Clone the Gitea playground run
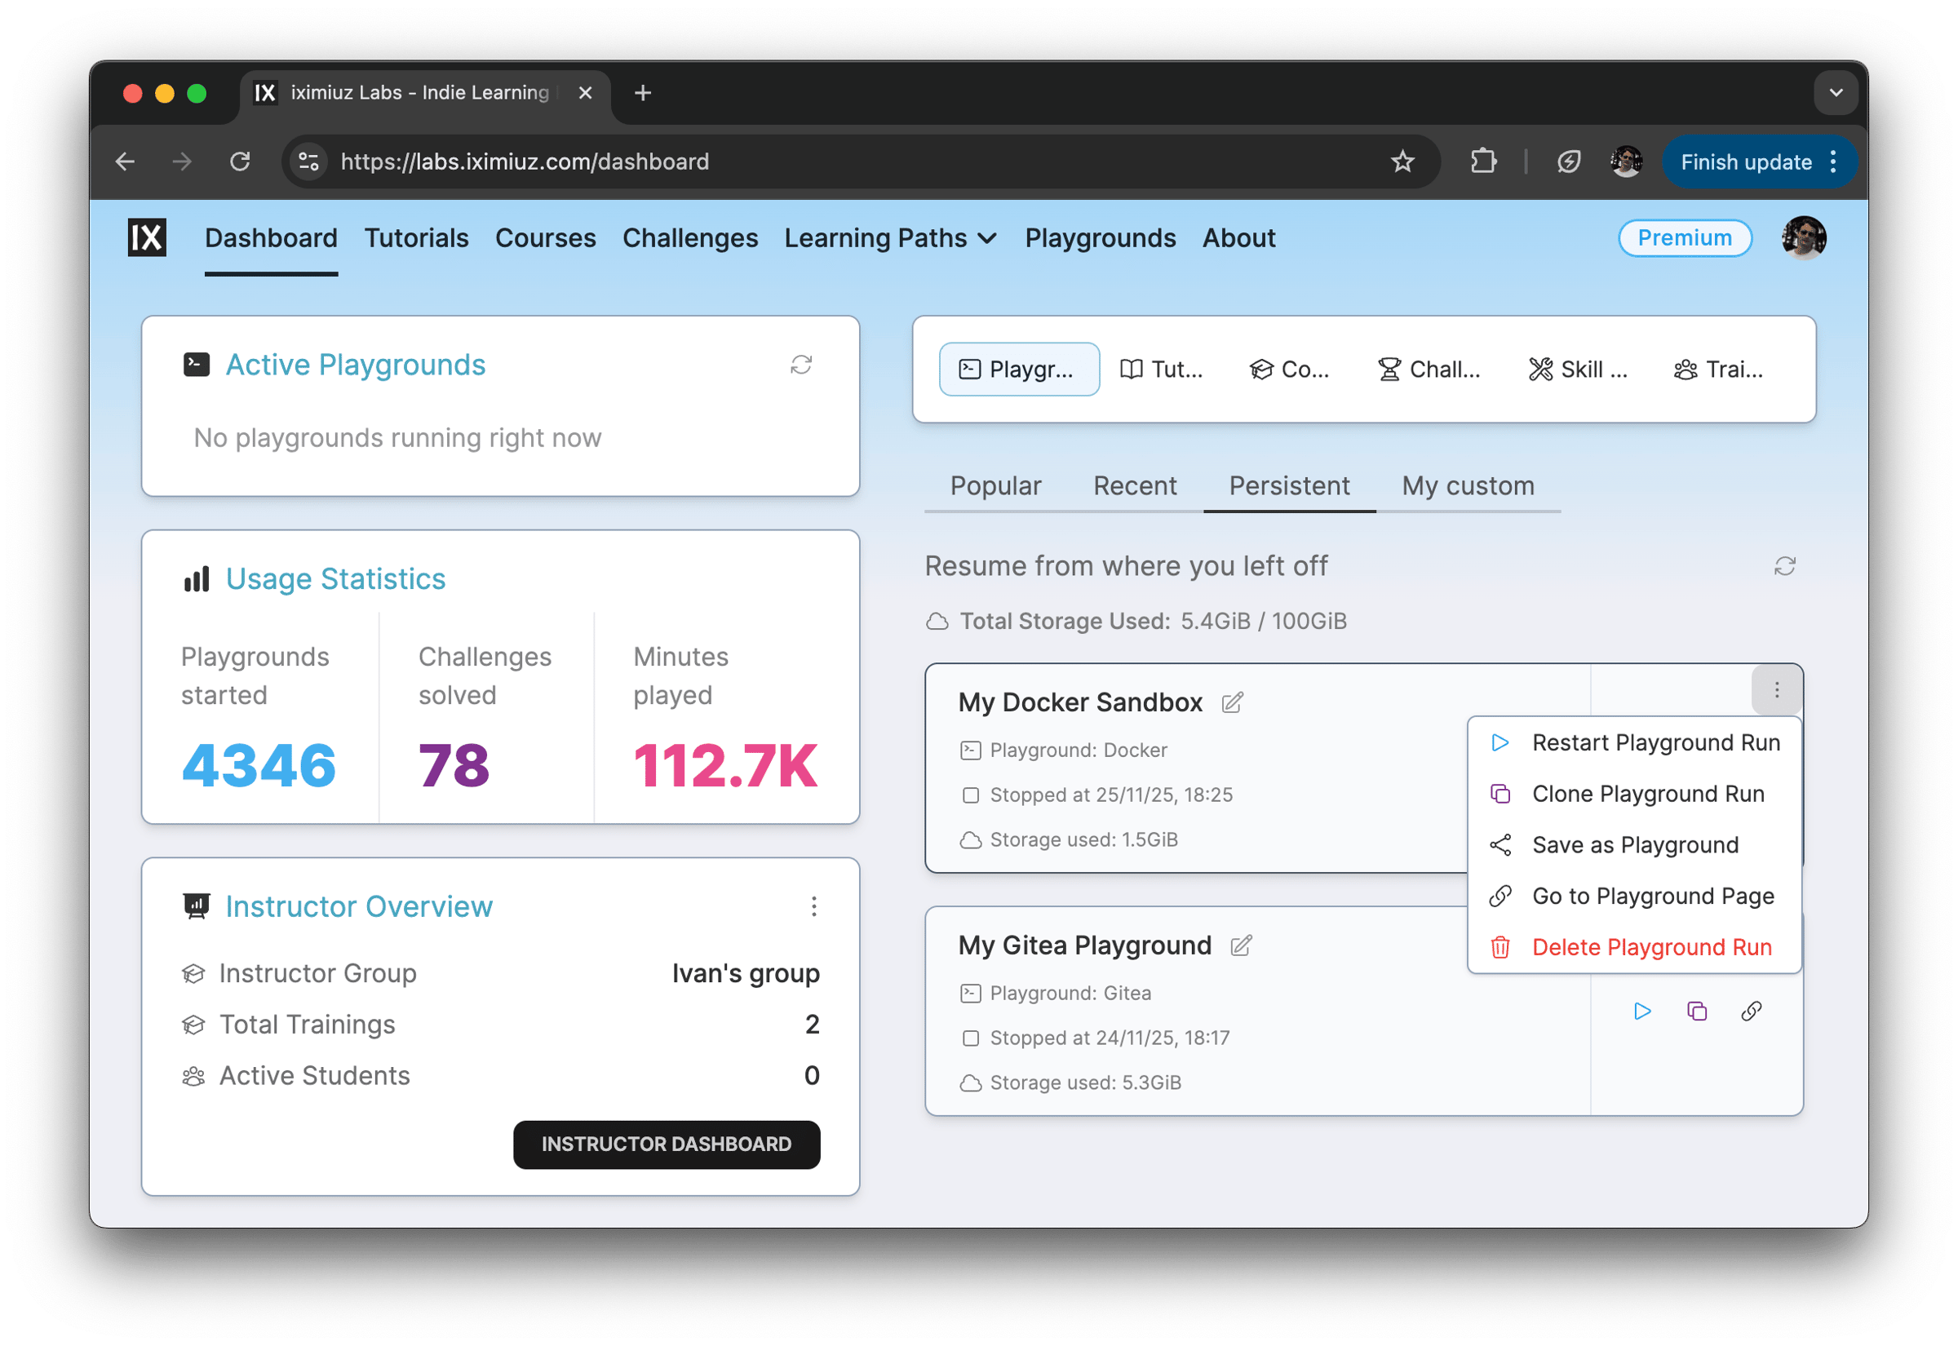 [x=1697, y=1012]
